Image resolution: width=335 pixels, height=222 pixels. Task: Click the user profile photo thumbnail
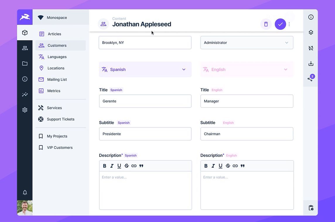[25, 208]
